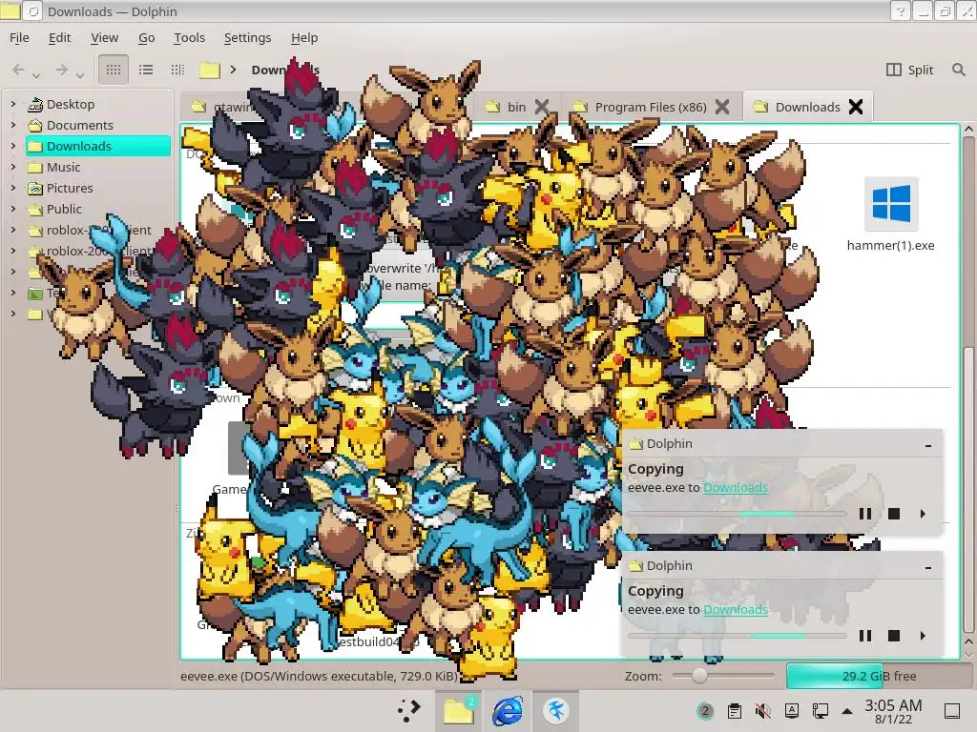
Task: Expand details of first copy job
Action: [x=923, y=514]
